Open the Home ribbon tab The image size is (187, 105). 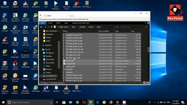pyautogui.click(x=50, y=23)
